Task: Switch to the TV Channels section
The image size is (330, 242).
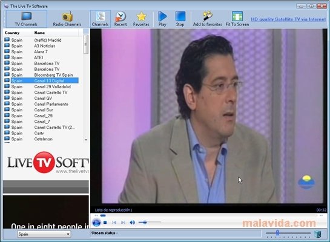Action: point(26,19)
